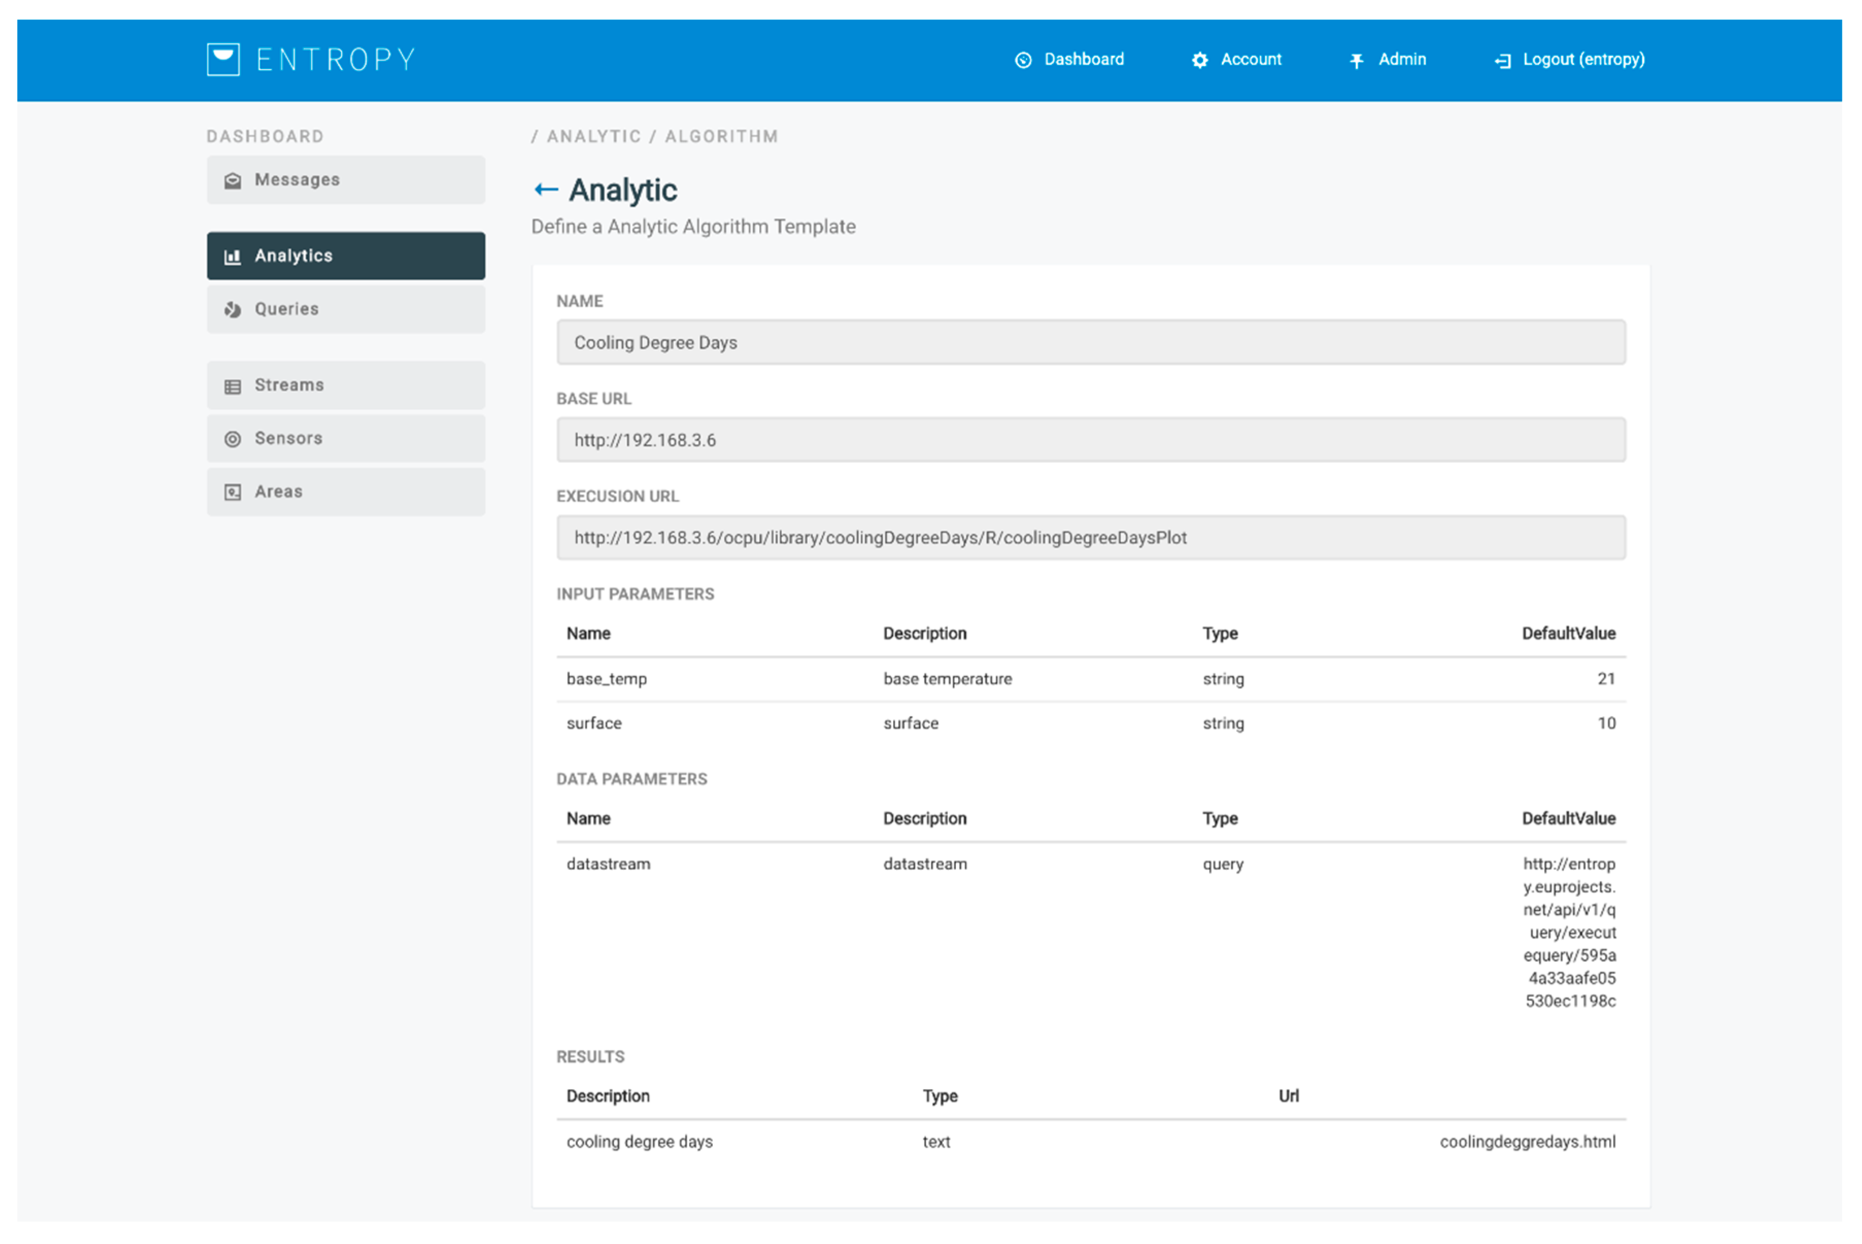Click the ENTROPY brand text
The height and width of the screenshot is (1244, 1862).
pos(336,60)
